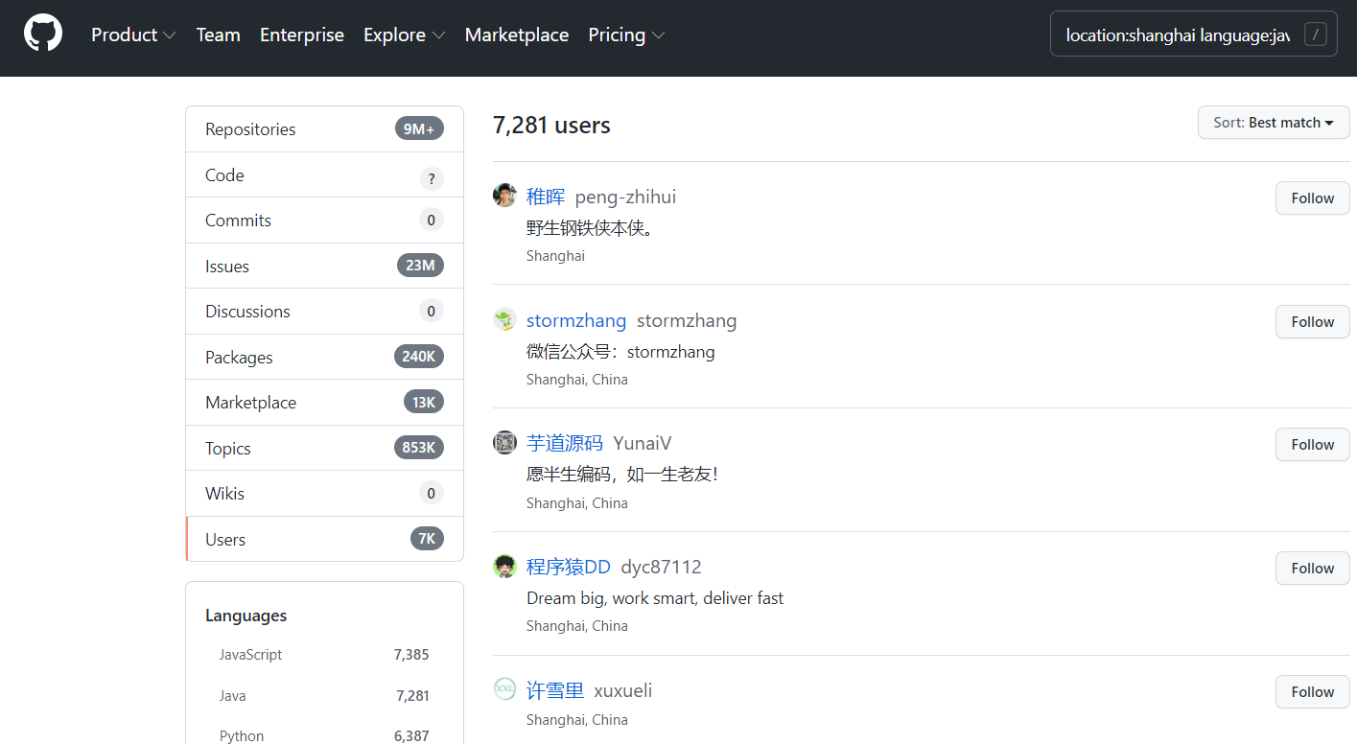The image size is (1357, 744).
Task: Show Repositories search results
Action: tap(324, 129)
